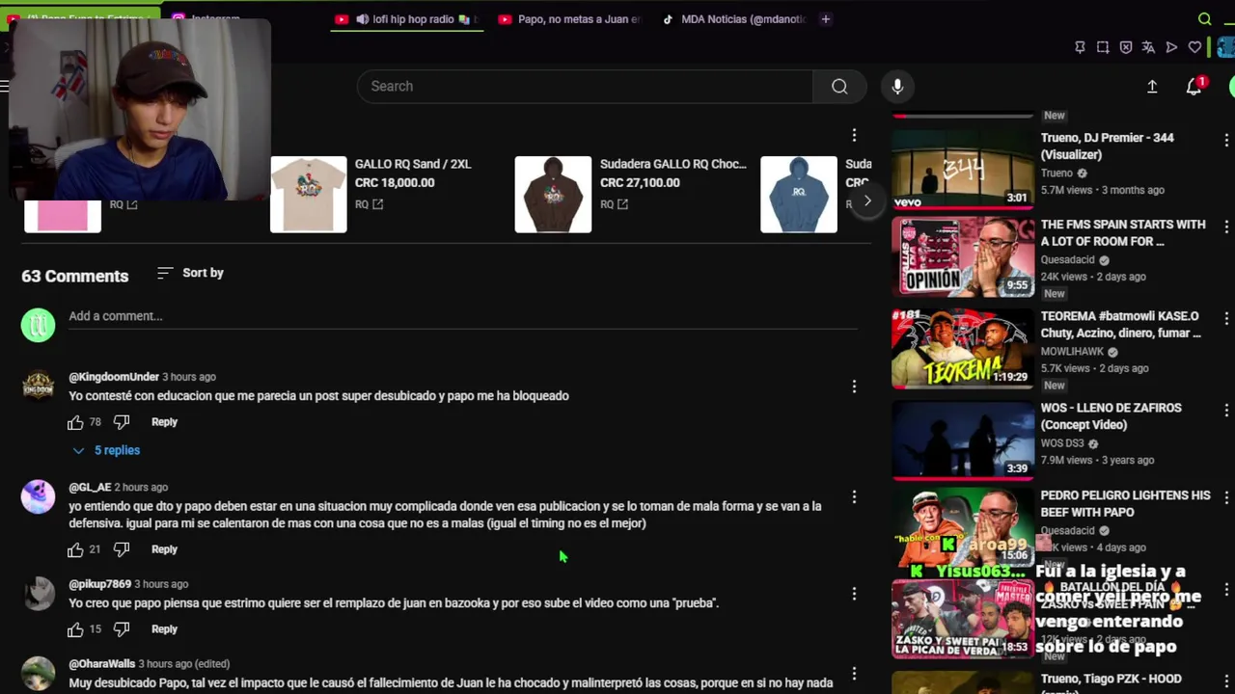Image resolution: width=1235 pixels, height=694 pixels.
Task: Open Sudadera GALLO RQ Choc hoodie thumbnail
Action: (x=553, y=195)
